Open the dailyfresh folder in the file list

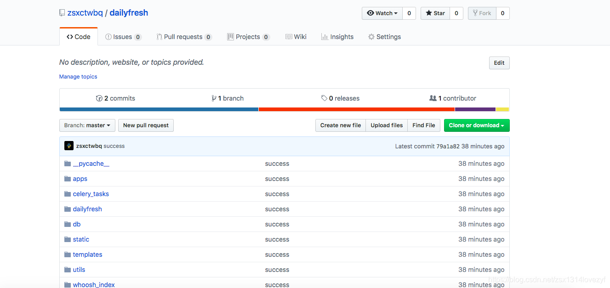(x=87, y=209)
